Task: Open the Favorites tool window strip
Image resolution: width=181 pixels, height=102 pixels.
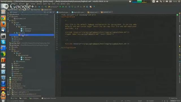Action: pyautogui.click(x=8, y=84)
